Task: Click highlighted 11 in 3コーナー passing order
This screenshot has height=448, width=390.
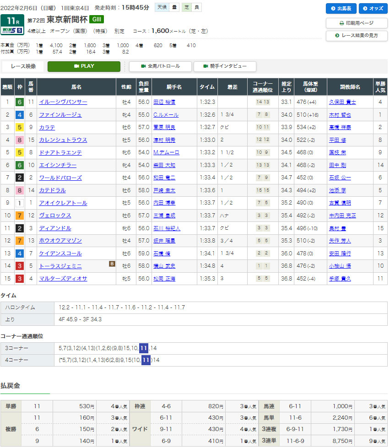Action: [x=144, y=348]
